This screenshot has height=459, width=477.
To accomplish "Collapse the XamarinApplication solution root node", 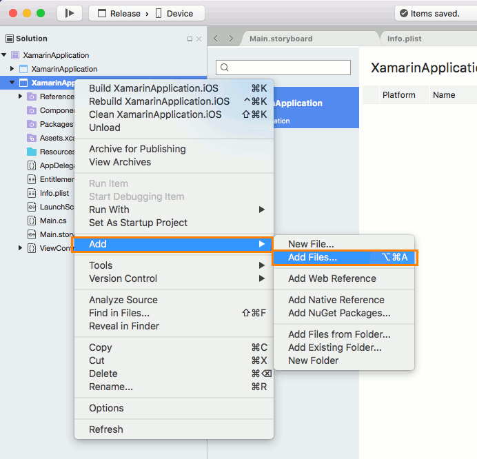I will 5,55.
